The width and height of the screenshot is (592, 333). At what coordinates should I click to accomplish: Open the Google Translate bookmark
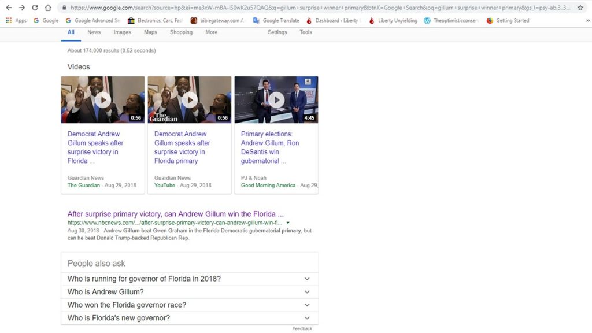[x=276, y=20]
